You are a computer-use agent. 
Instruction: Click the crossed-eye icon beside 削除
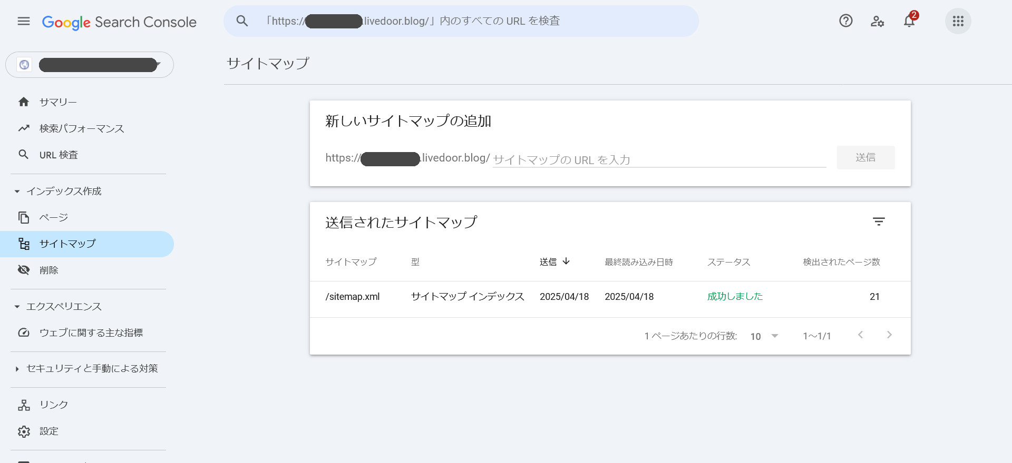[24, 270]
